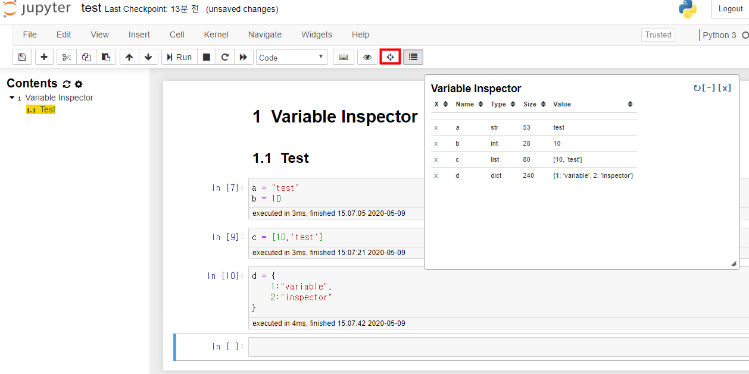Open the Widgets menu
Screen dimensions: 749x374
(x=317, y=34)
